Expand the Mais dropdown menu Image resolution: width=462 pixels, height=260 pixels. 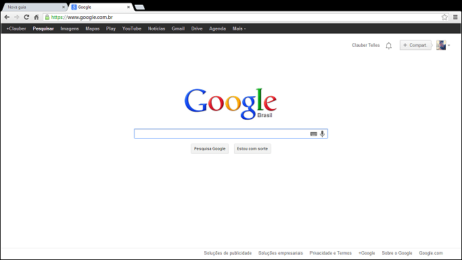[239, 28]
